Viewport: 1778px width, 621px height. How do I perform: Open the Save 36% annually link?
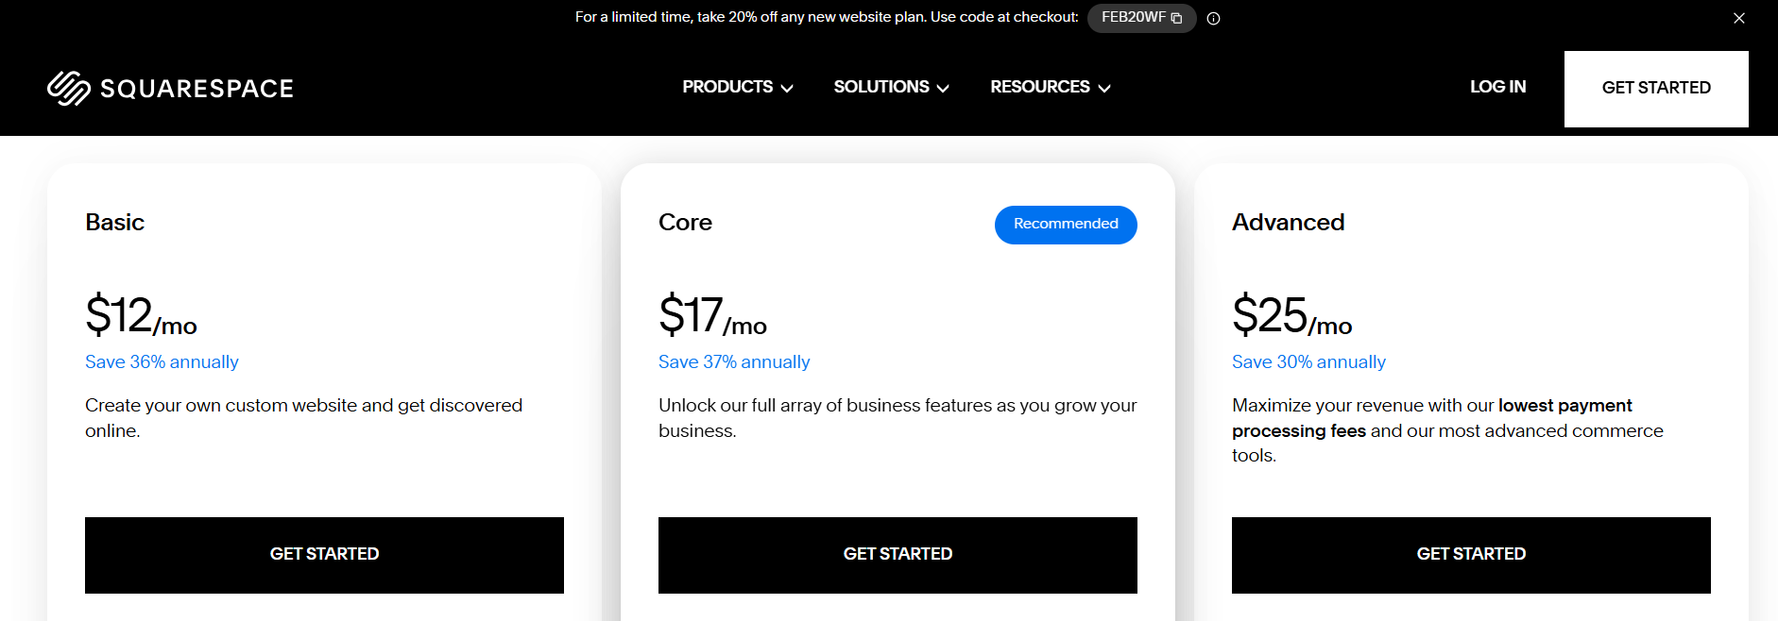click(x=162, y=361)
